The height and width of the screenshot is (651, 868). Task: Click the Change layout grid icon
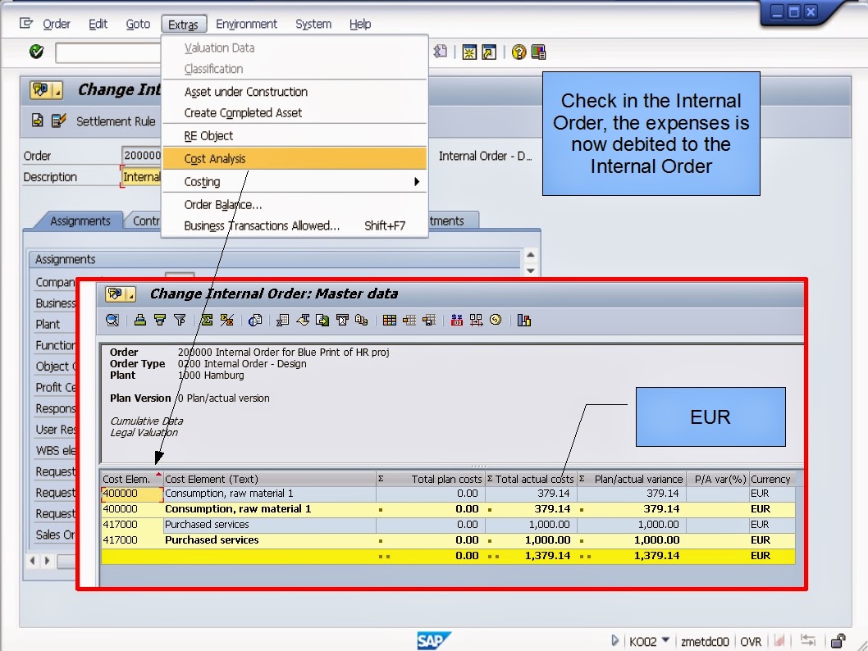pyautogui.click(x=389, y=321)
